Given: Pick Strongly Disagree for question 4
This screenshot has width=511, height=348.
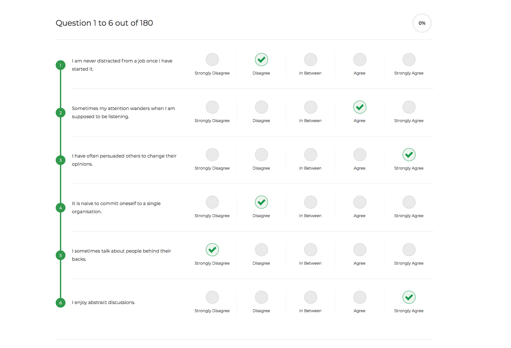Looking at the screenshot, I should [x=212, y=202].
